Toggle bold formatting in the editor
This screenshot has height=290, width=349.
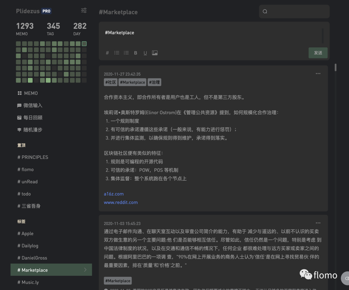(135, 53)
